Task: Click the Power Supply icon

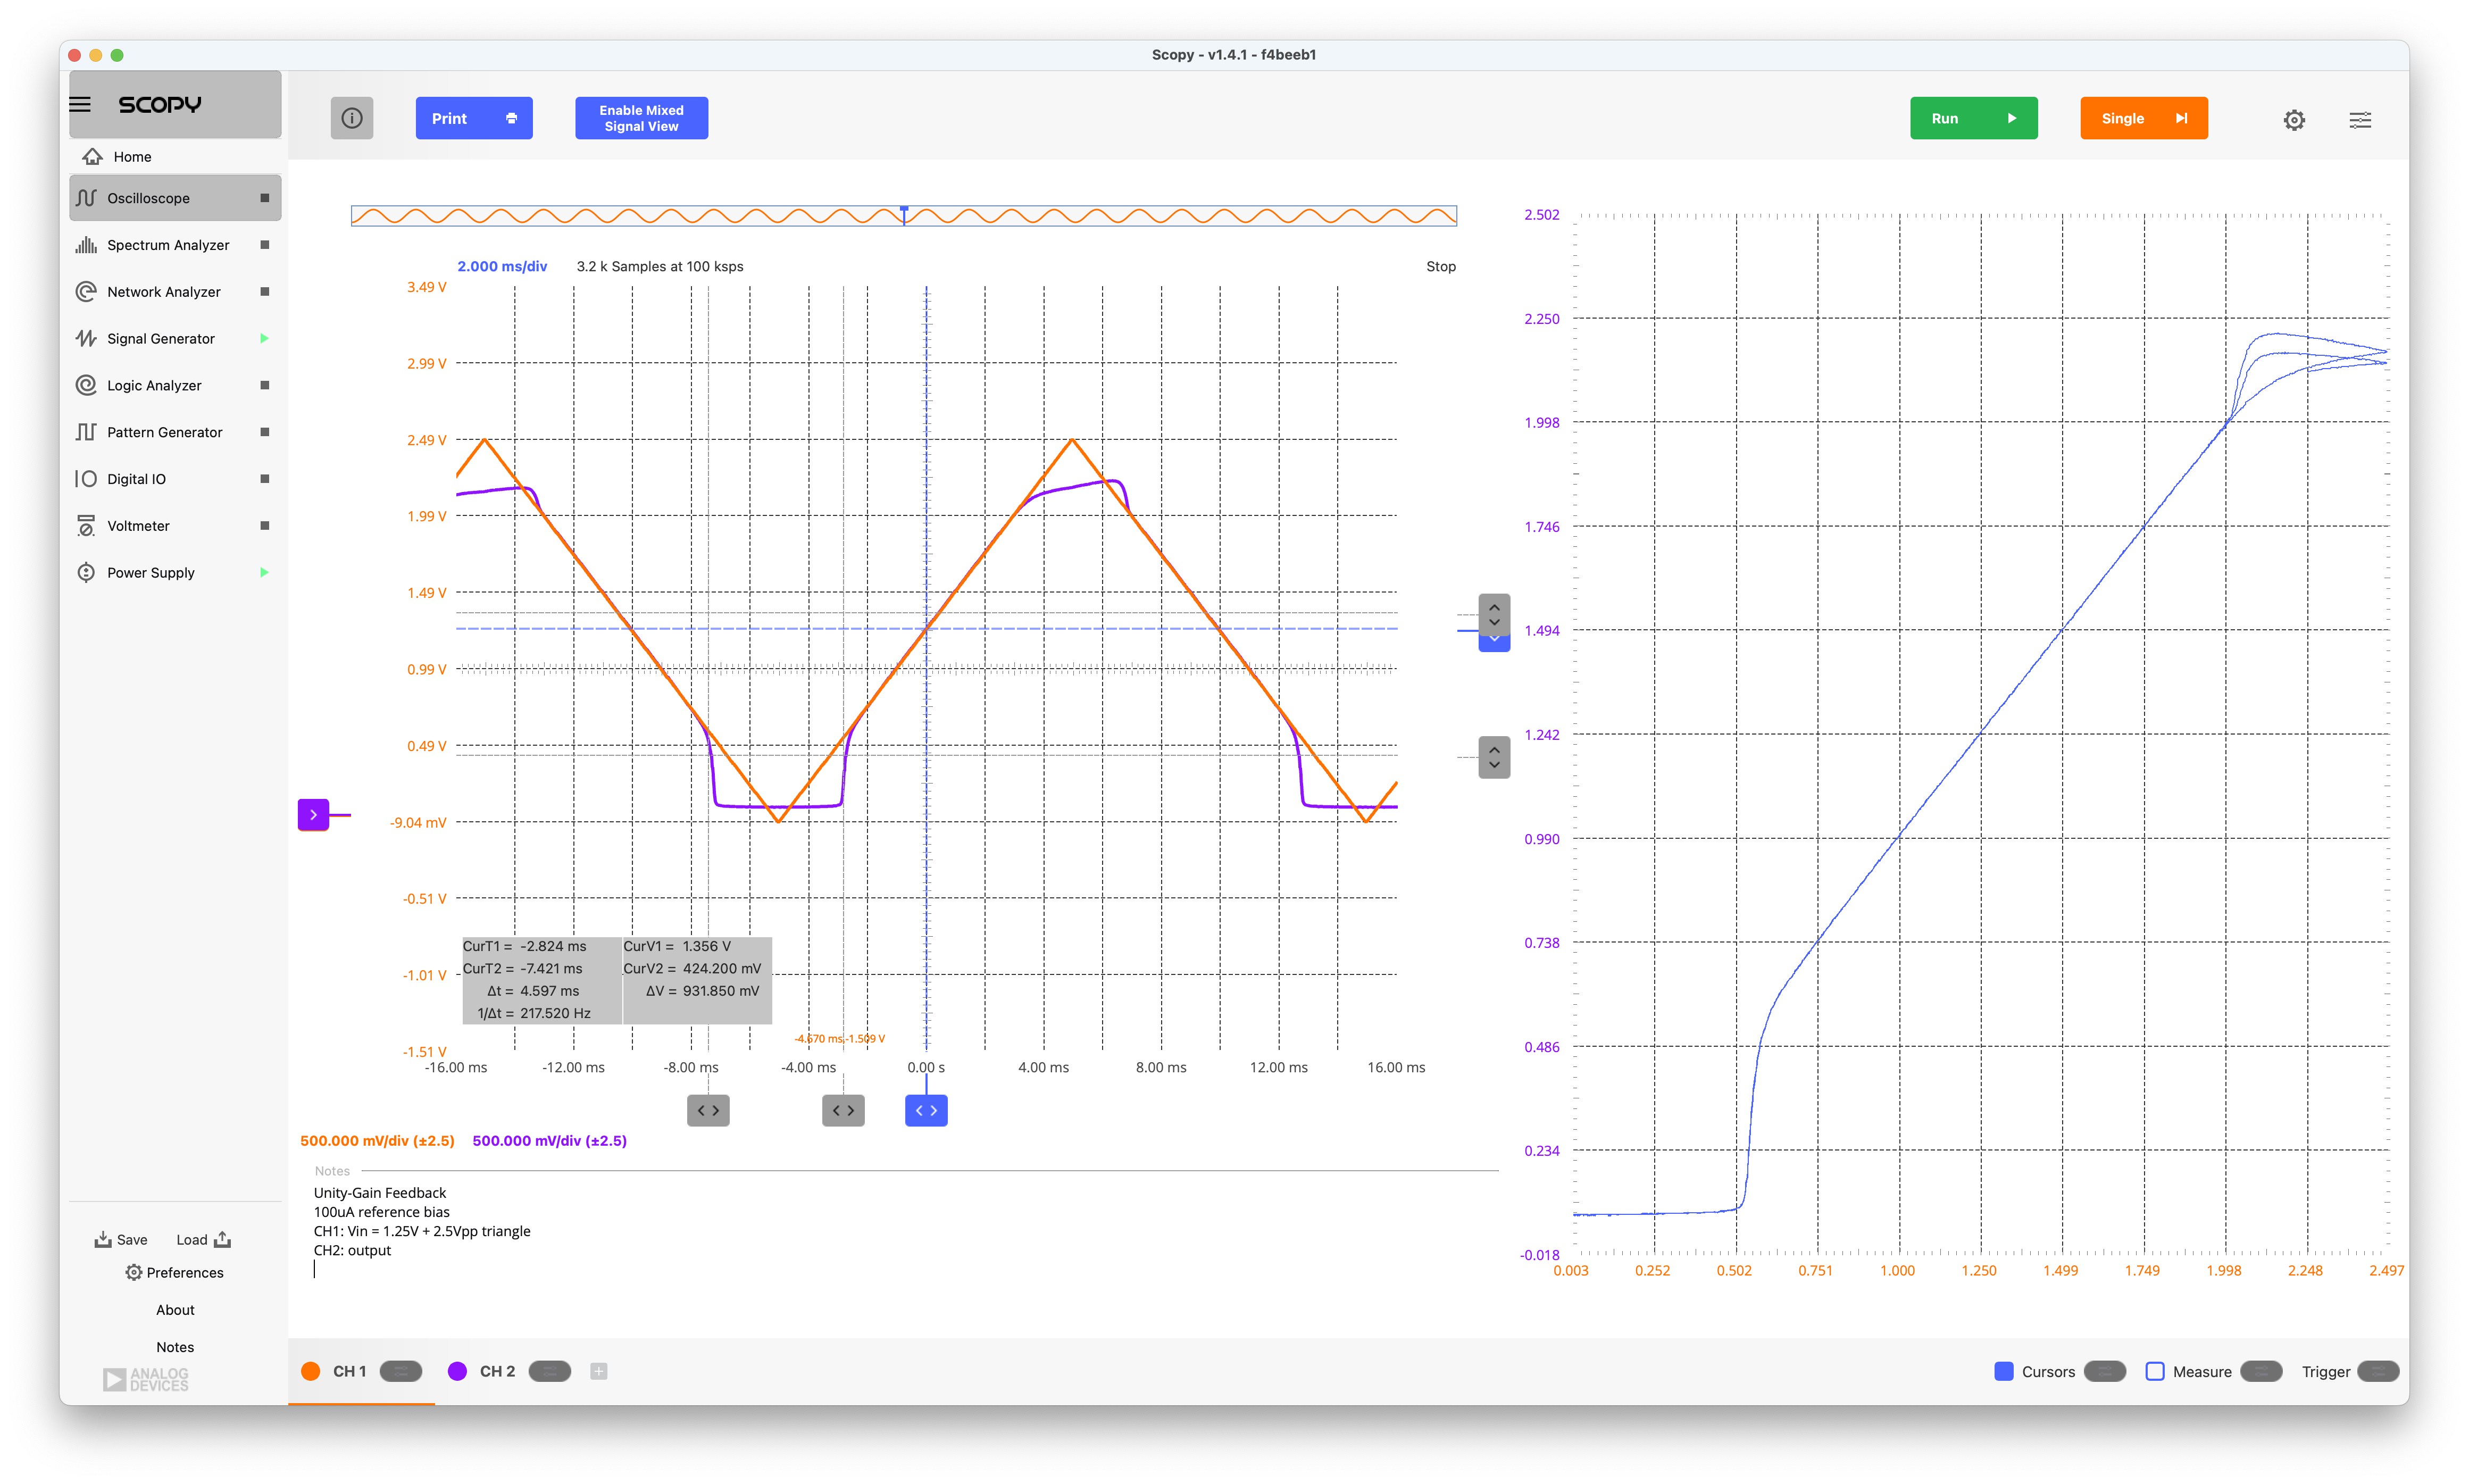Action: 87,573
